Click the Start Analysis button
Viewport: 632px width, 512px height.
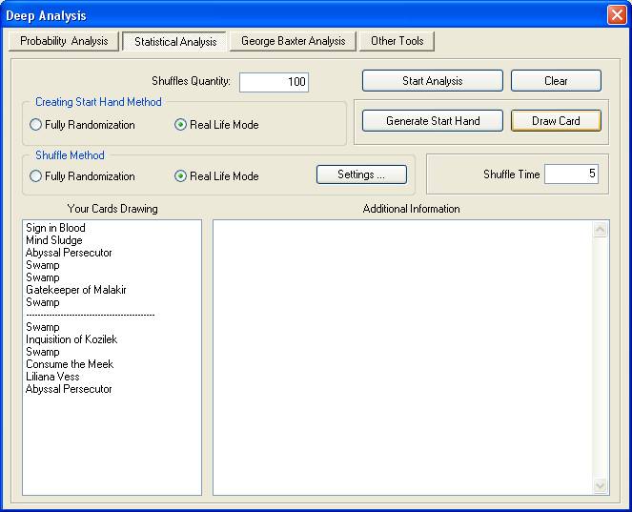[x=433, y=81]
